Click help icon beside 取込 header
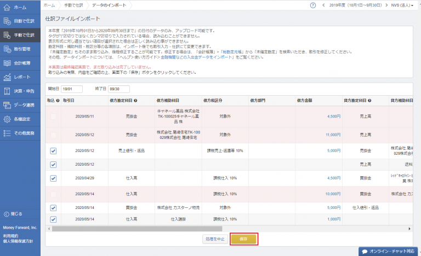The width and height of the screenshot is (421, 256). 58,101
